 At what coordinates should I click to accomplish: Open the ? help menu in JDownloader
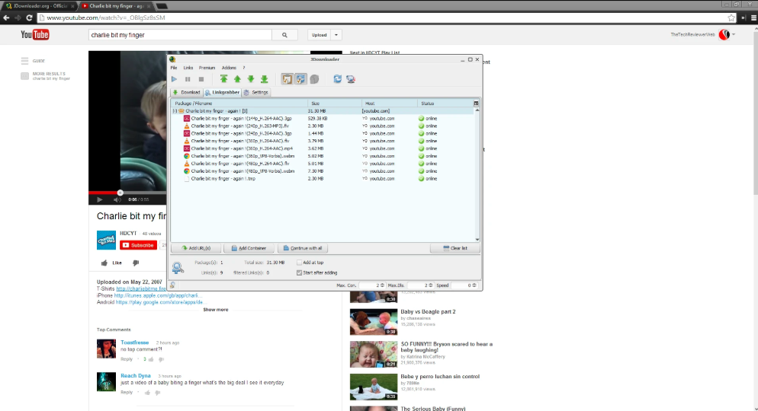click(x=244, y=68)
